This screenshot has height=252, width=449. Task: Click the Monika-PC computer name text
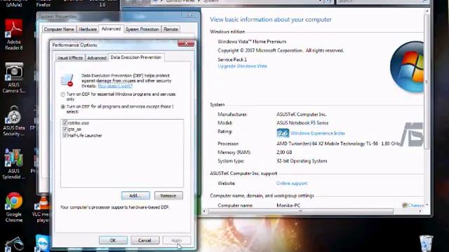(288, 205)
